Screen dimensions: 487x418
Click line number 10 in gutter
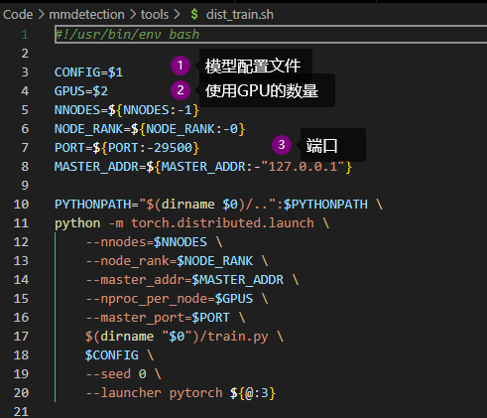coord(21,205)
